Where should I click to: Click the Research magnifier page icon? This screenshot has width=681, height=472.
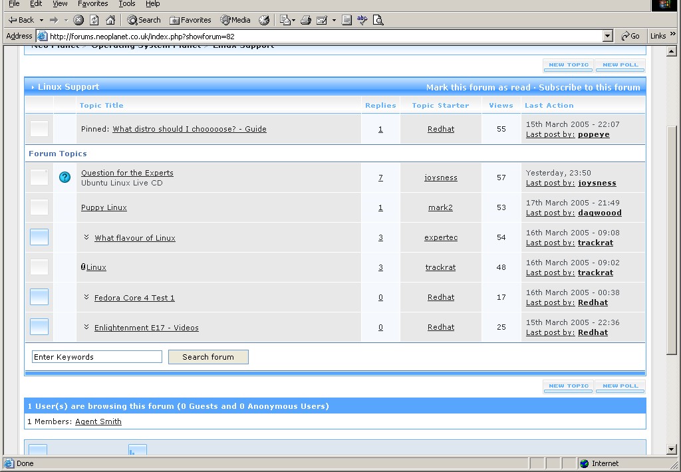[x=378, y=20]
